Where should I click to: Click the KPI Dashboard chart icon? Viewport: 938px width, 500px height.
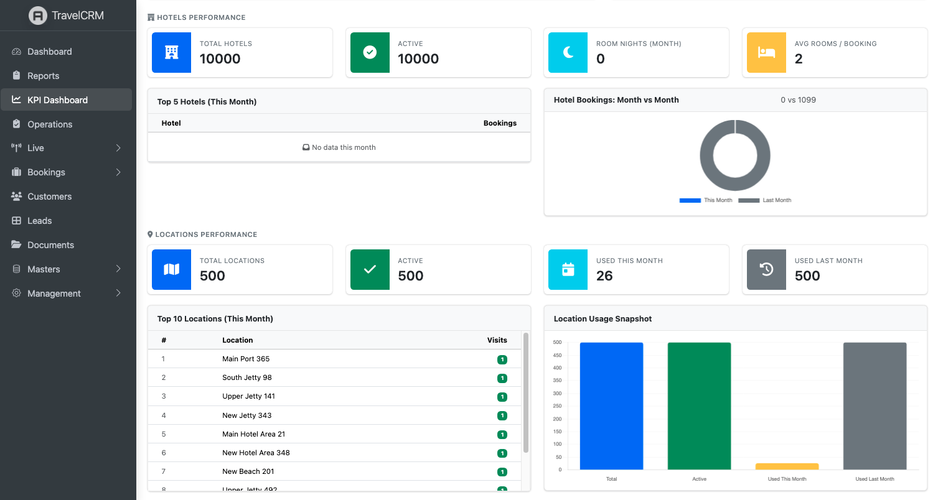pyautogui.click(x=17, y=100)
